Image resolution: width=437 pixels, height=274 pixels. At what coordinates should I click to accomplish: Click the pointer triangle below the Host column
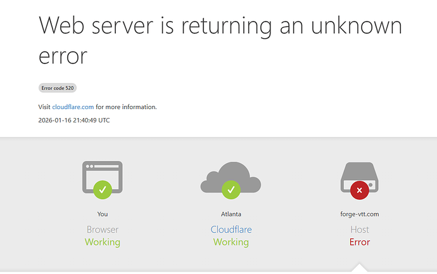pos(360,268)
